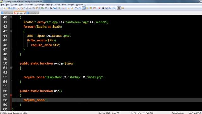Click line number 50 in the margin

pyautogui.click(x=5, y=63)
